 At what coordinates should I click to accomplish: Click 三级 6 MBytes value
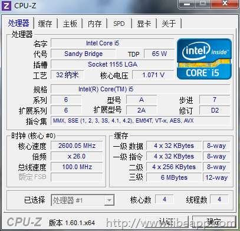pyautogui.click(x=174, y=177)
